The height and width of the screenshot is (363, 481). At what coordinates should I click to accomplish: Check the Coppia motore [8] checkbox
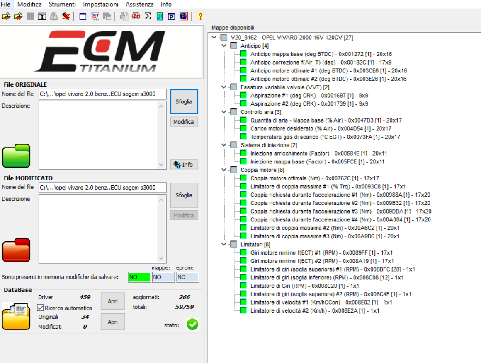(x=234, y=170)
